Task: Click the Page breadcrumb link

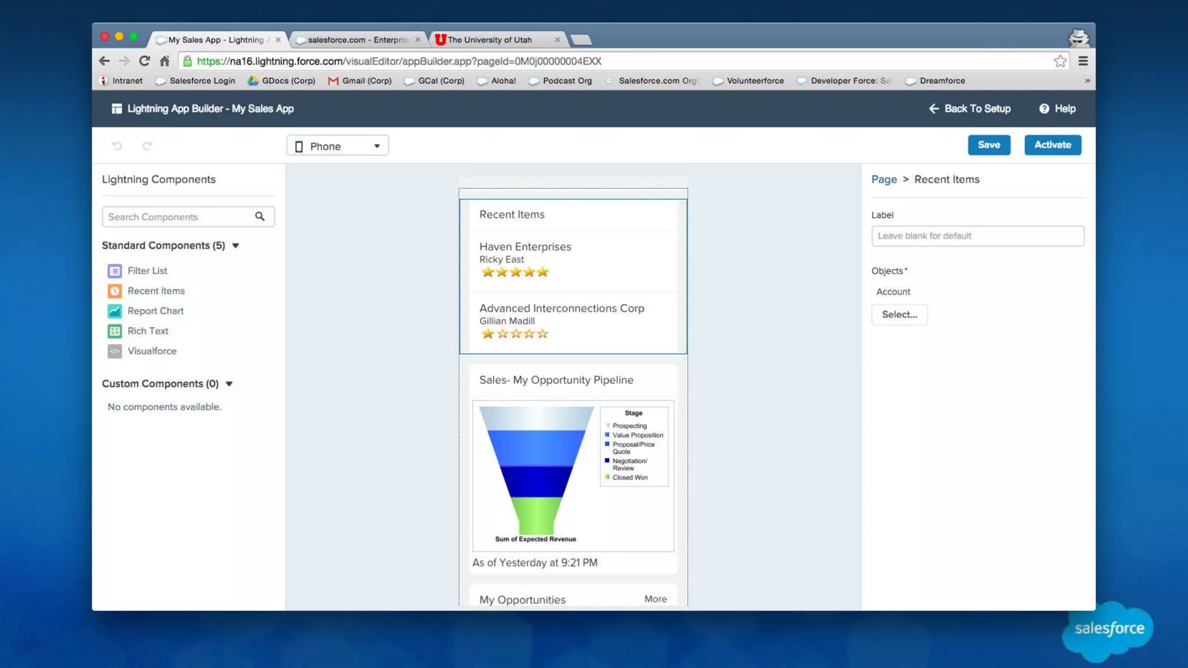Action: click(883, 180)
